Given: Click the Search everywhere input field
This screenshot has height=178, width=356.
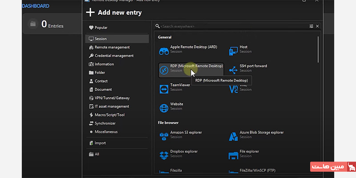Looking at the screenshot, I should [x=231, y=27].
